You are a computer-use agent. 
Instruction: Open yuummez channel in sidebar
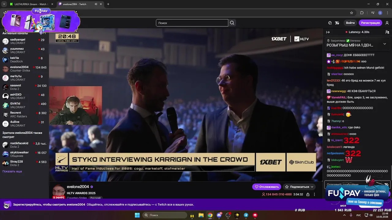(x=24, y=50)
